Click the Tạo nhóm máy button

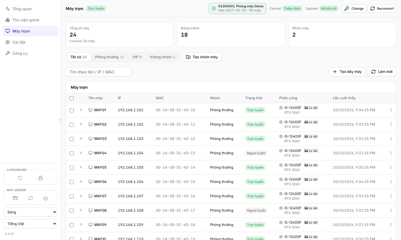coord(202,57)
